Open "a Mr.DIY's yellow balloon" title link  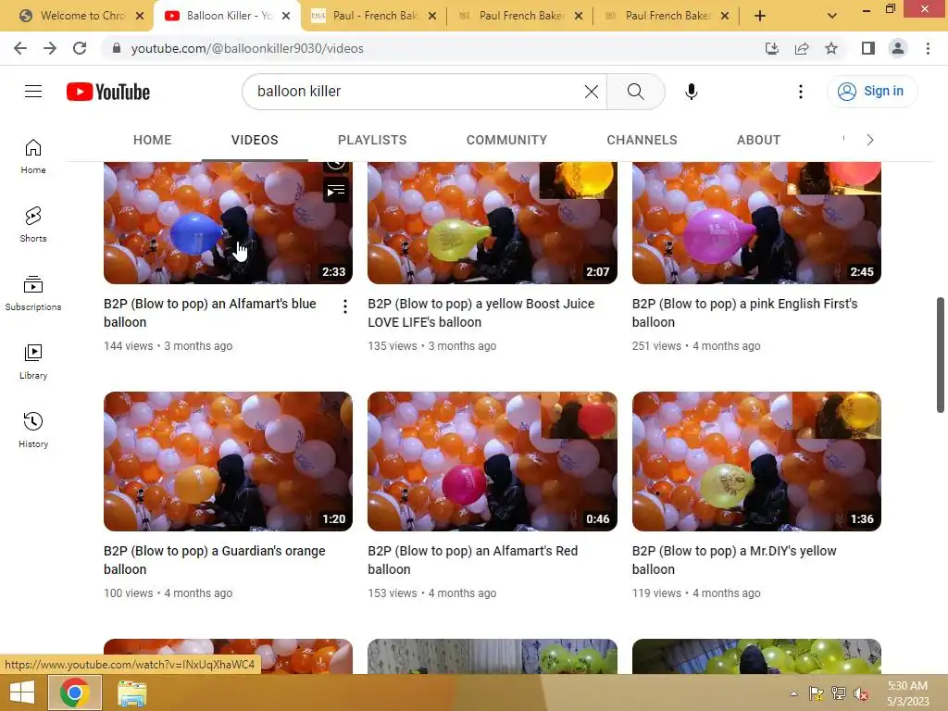tap(734, 560)
